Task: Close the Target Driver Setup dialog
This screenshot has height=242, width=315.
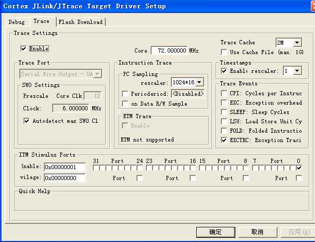Action: coord(313,6)
